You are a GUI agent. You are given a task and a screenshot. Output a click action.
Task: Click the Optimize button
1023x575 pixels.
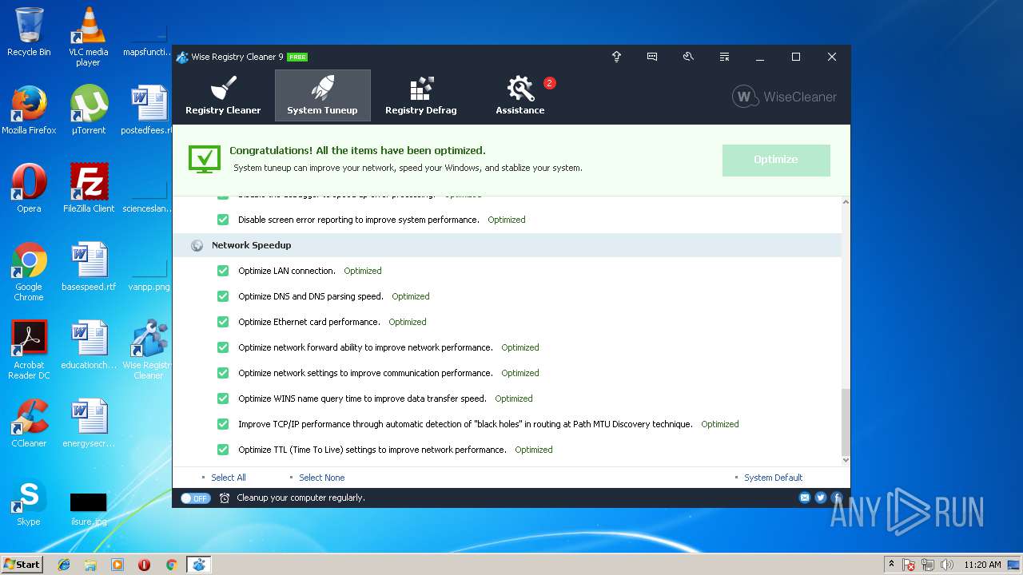point(776,160)
